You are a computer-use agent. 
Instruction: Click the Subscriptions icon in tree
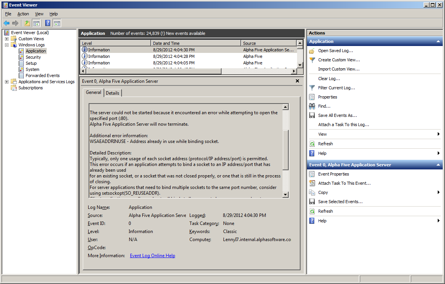pos(14,88)
